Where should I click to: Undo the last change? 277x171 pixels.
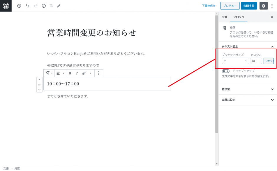pyautogui.click(x=27, y=6)
